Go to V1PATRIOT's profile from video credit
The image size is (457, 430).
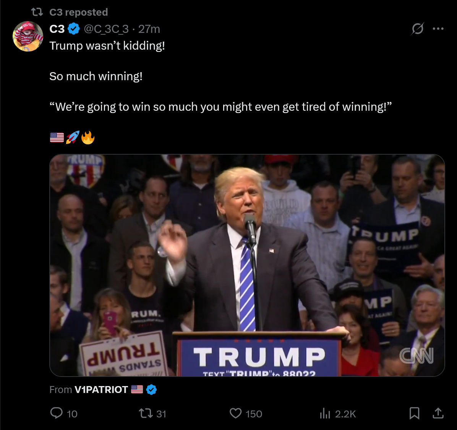click(101, 390)
